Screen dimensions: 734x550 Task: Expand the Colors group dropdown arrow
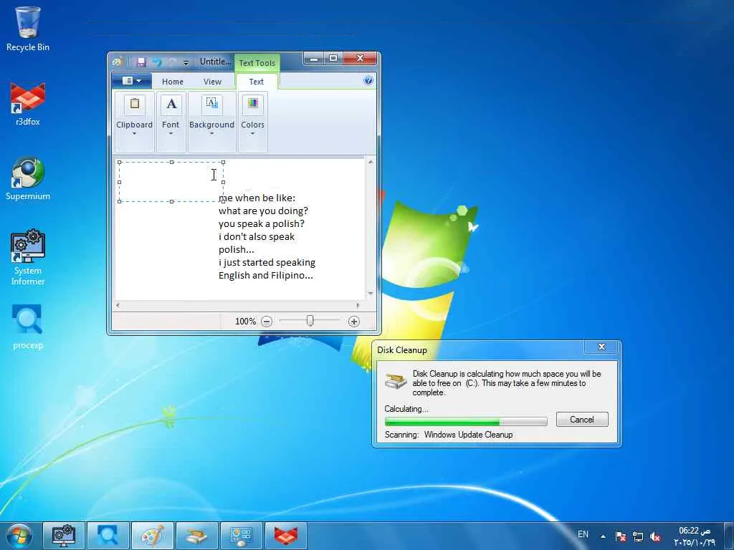click(x=253, y=134)
